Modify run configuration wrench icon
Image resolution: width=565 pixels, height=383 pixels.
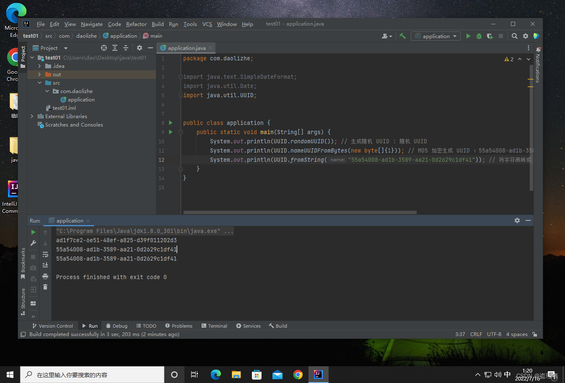coord(33,243)
